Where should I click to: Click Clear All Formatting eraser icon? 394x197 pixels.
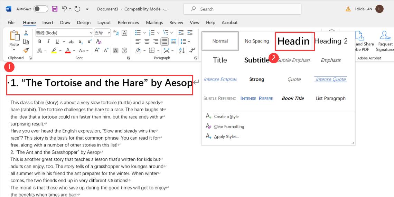(99, 42)
